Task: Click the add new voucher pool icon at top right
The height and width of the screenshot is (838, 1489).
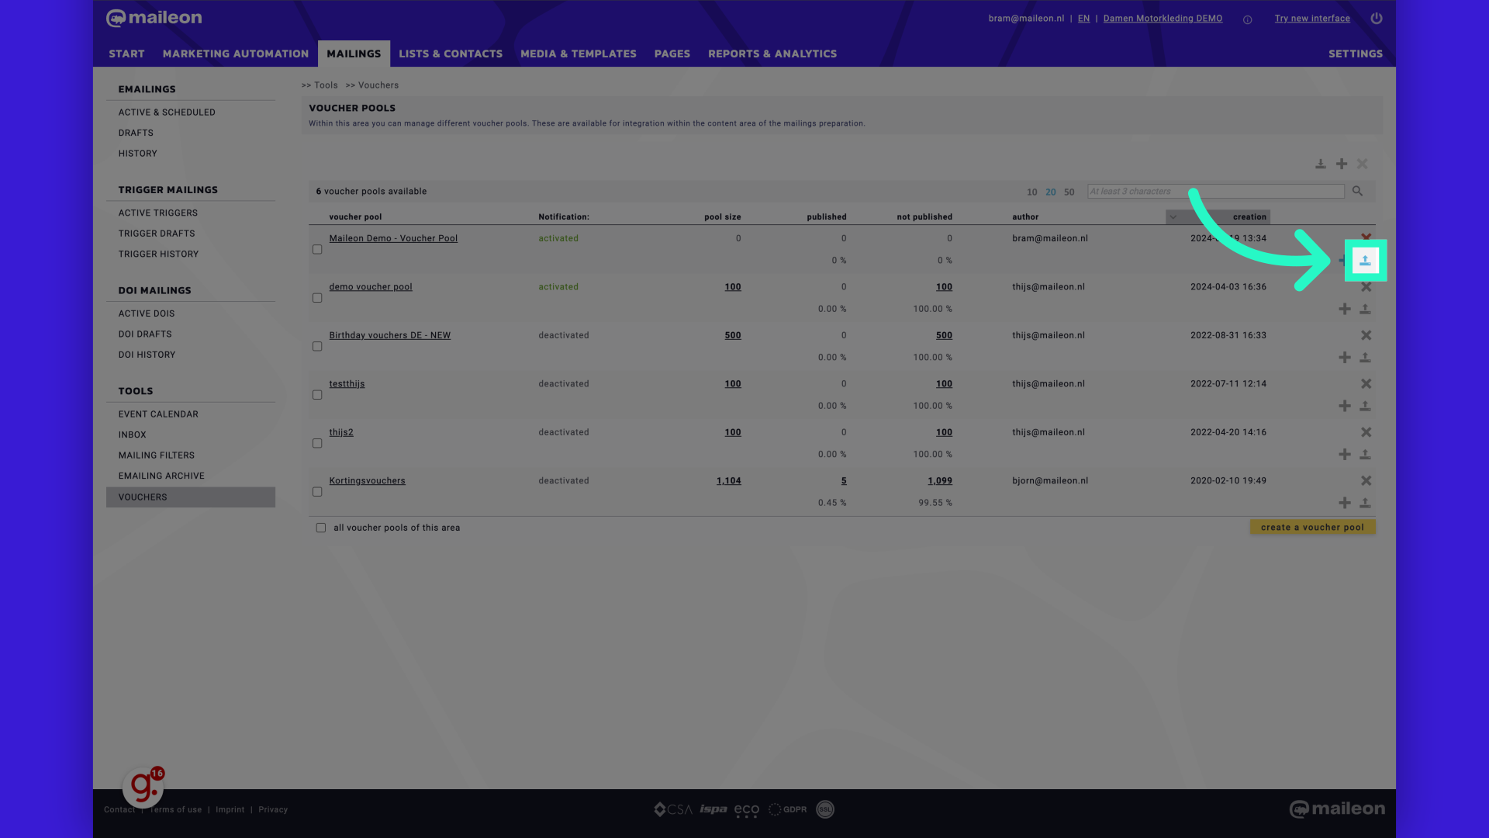Action: coord(1342,164)
